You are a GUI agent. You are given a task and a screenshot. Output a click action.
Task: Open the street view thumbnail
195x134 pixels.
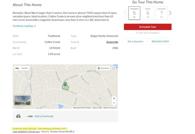[22, 100]
